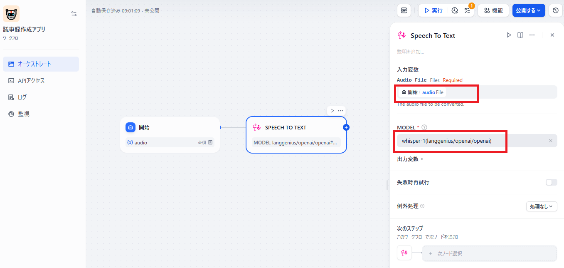Enable the 失敗時再試行 retry switch

click(551, 182)
